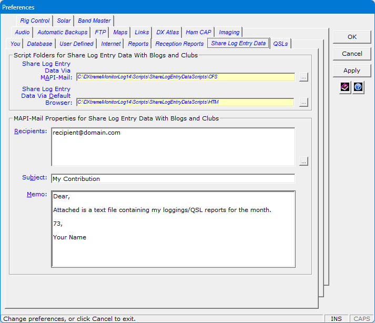Image resolution: width=375 pixels, height=323 pixels.
Task: Browse for the MAPI-Mail script folder
Action: pyautogui.click(x=303, y=77)
